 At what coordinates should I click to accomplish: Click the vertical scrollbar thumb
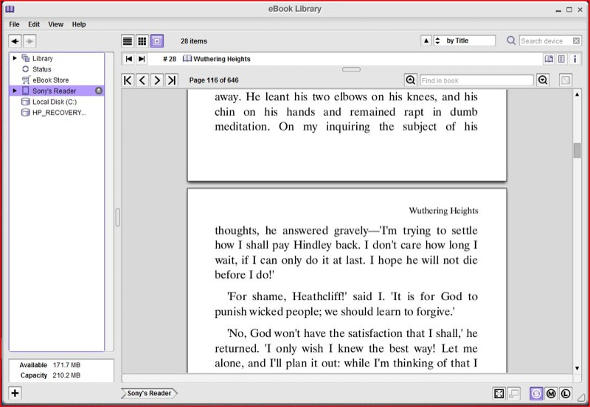point(577,150)
